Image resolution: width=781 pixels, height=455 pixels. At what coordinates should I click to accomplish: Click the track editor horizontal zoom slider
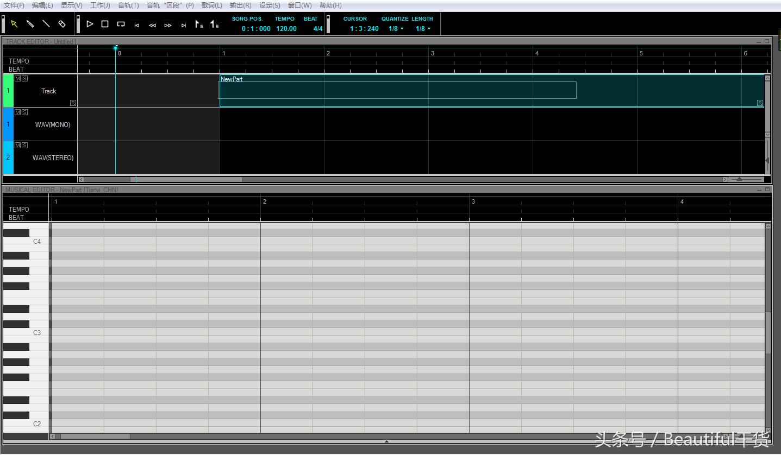[746, 179]
